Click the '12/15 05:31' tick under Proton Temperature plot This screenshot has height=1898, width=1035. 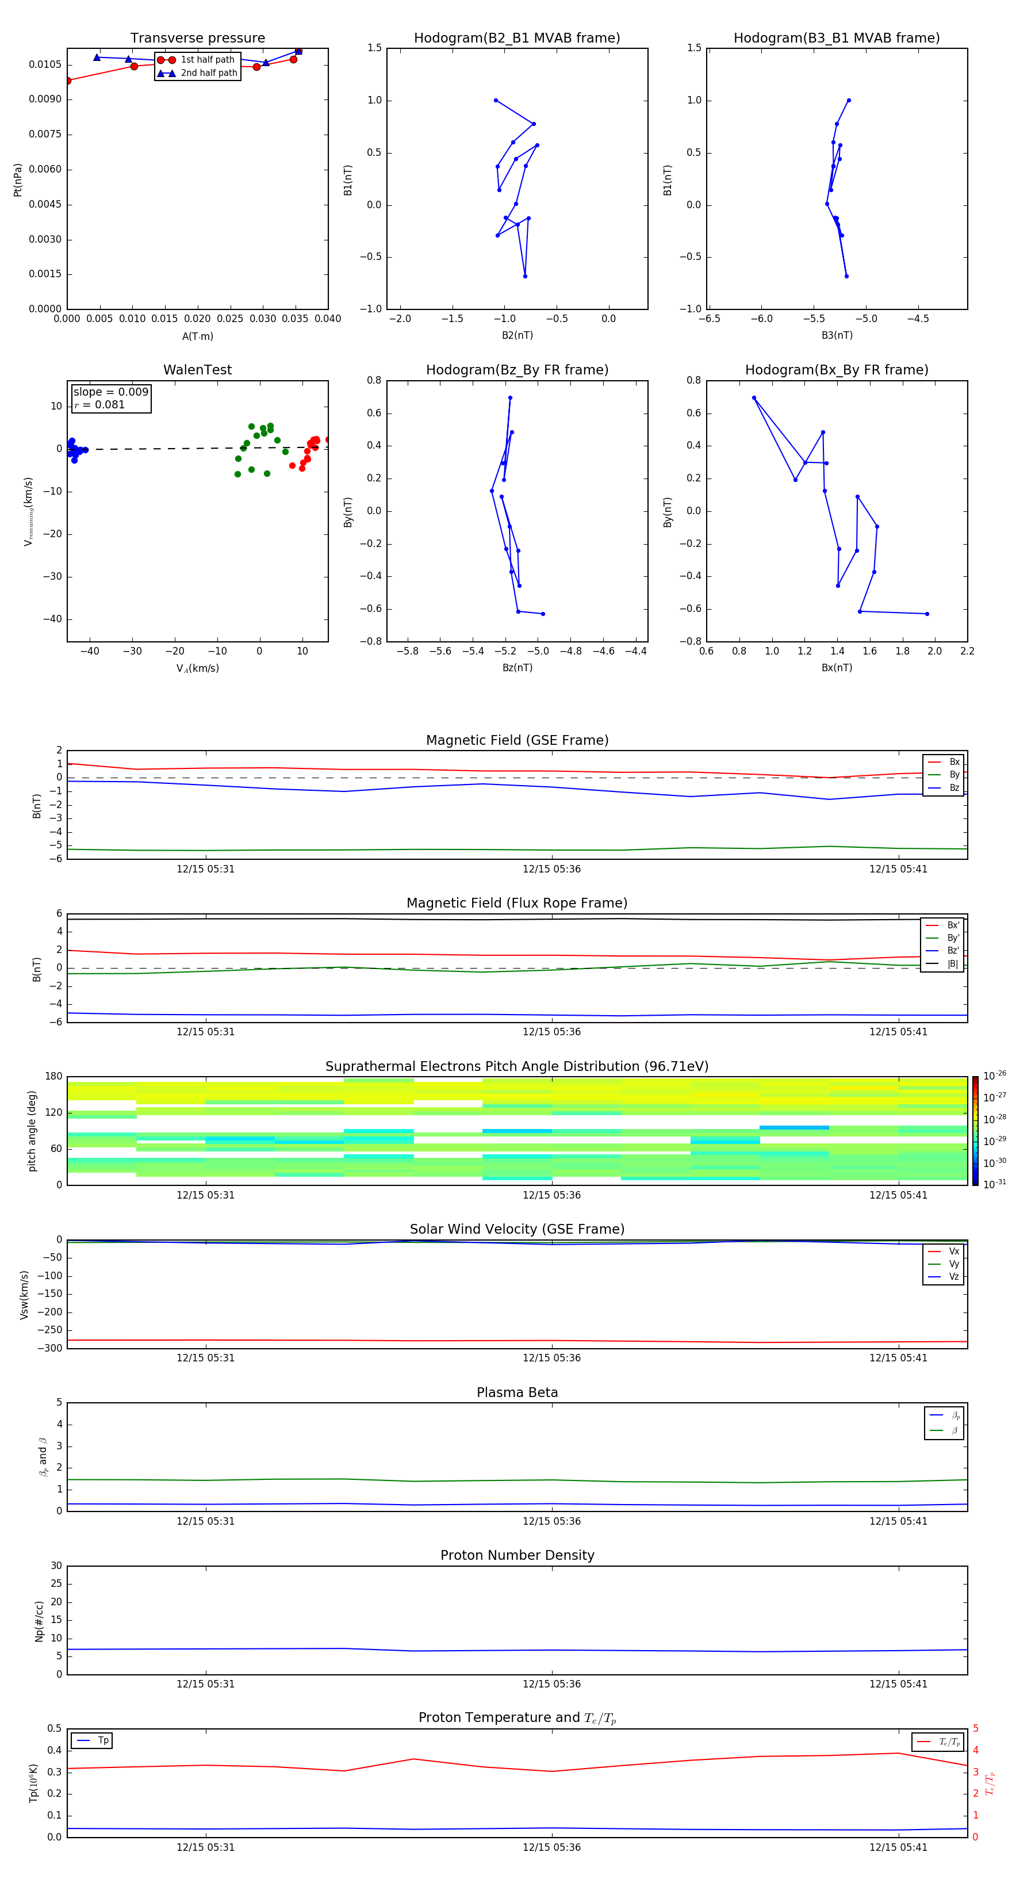pos(205,1847)
